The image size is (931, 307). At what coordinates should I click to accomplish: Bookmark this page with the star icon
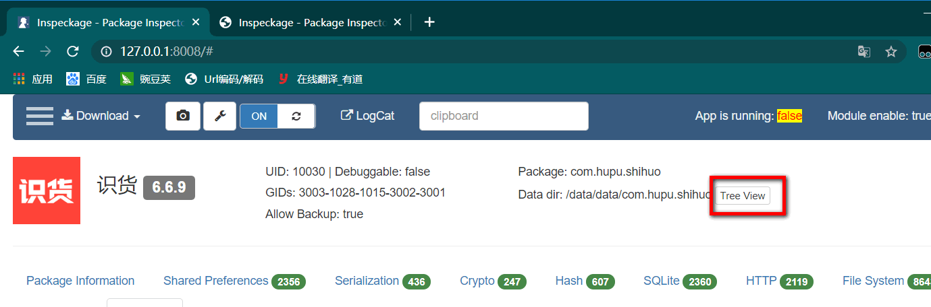point(890,51)
